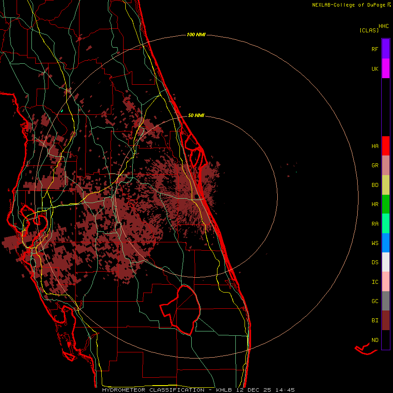Click the HR legend label

(x=375, y=204)
